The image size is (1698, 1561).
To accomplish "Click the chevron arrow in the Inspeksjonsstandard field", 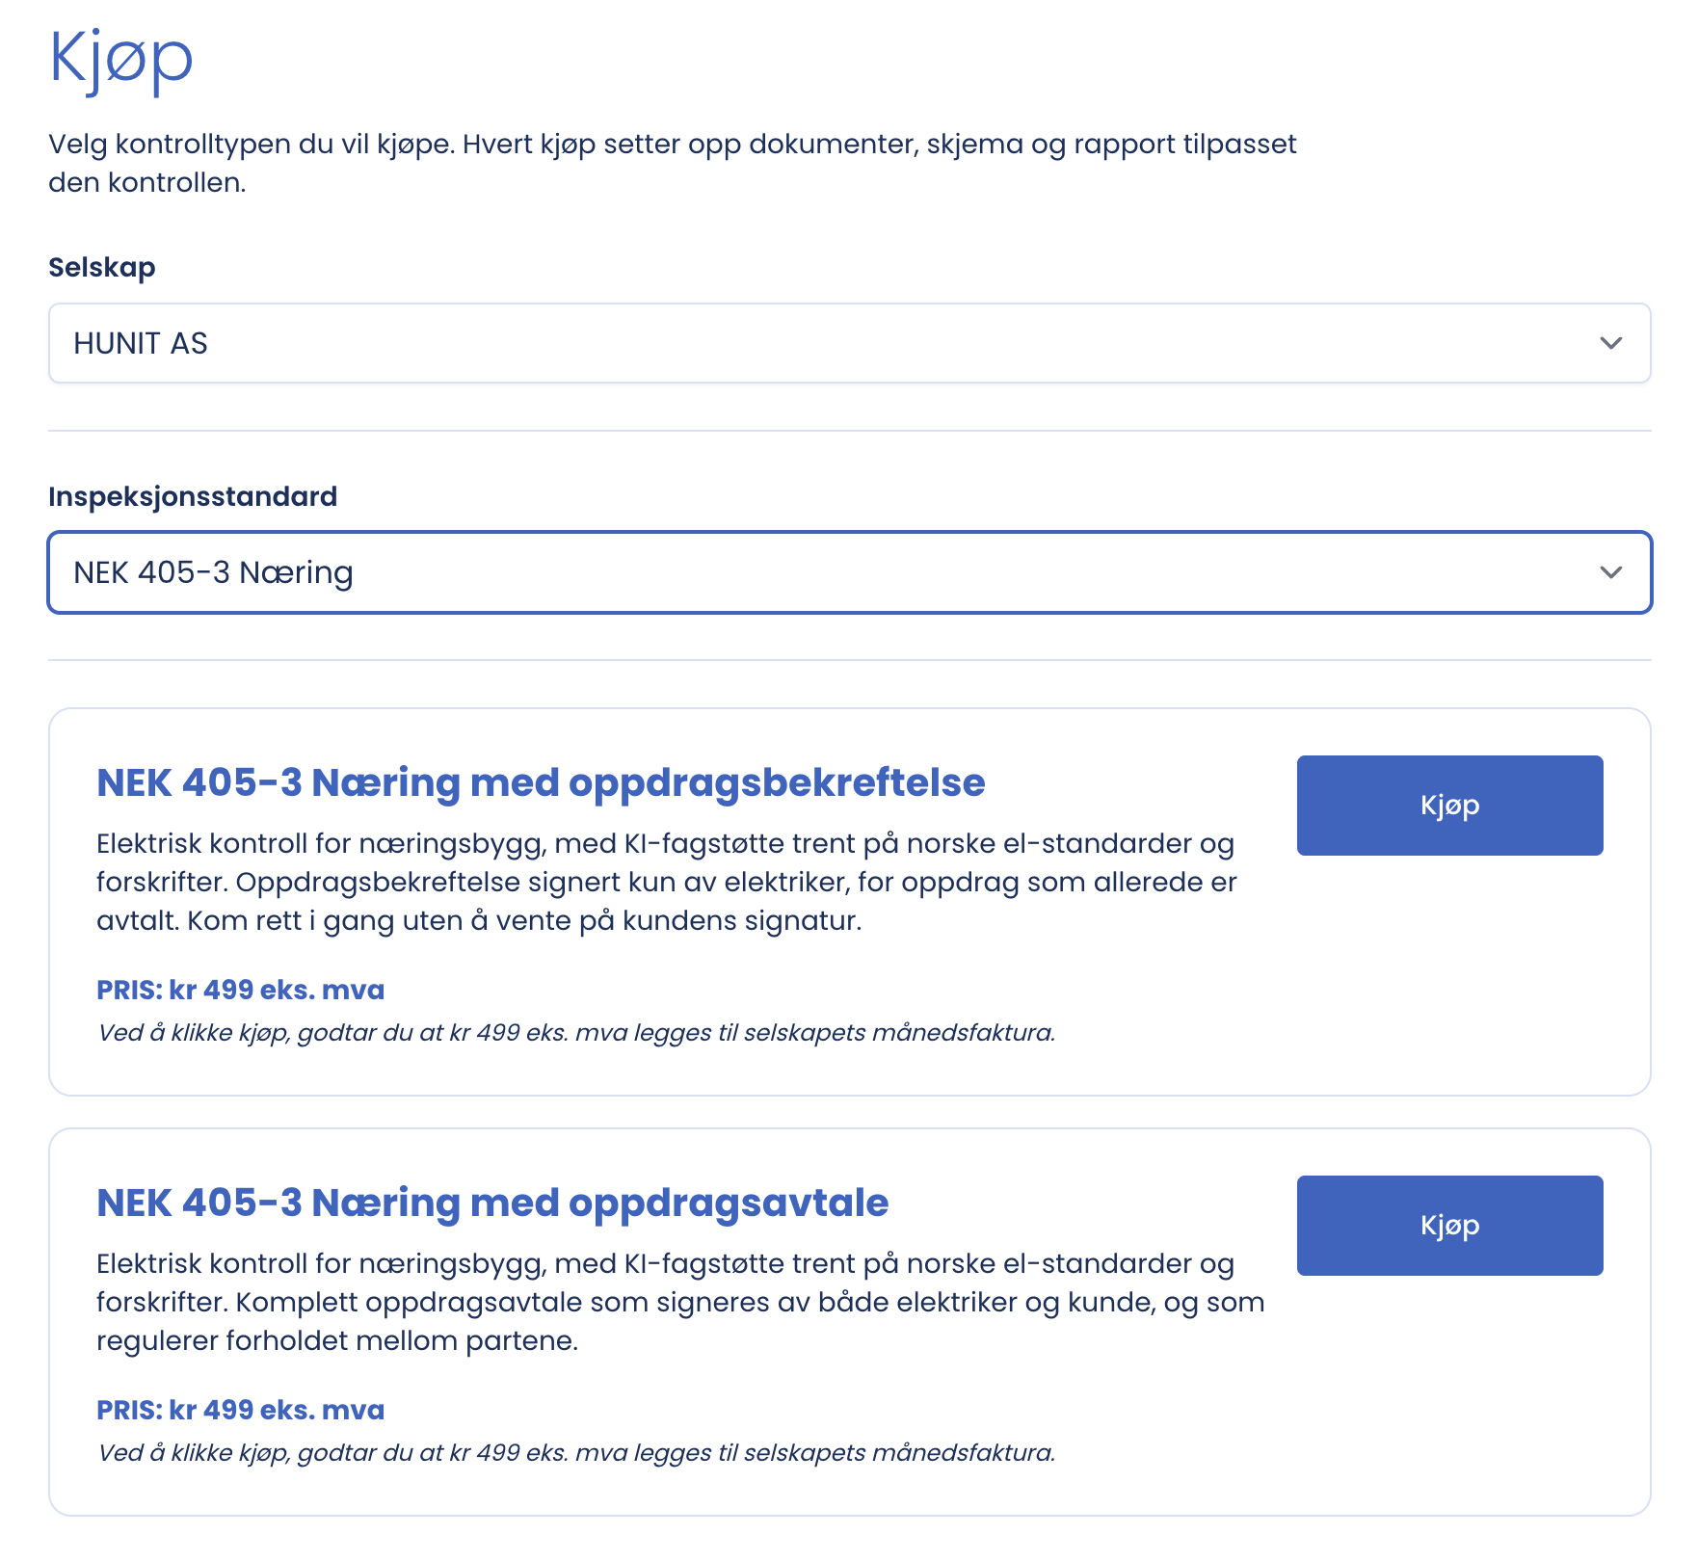I will pyautogui.click(x=1610, y=572).
